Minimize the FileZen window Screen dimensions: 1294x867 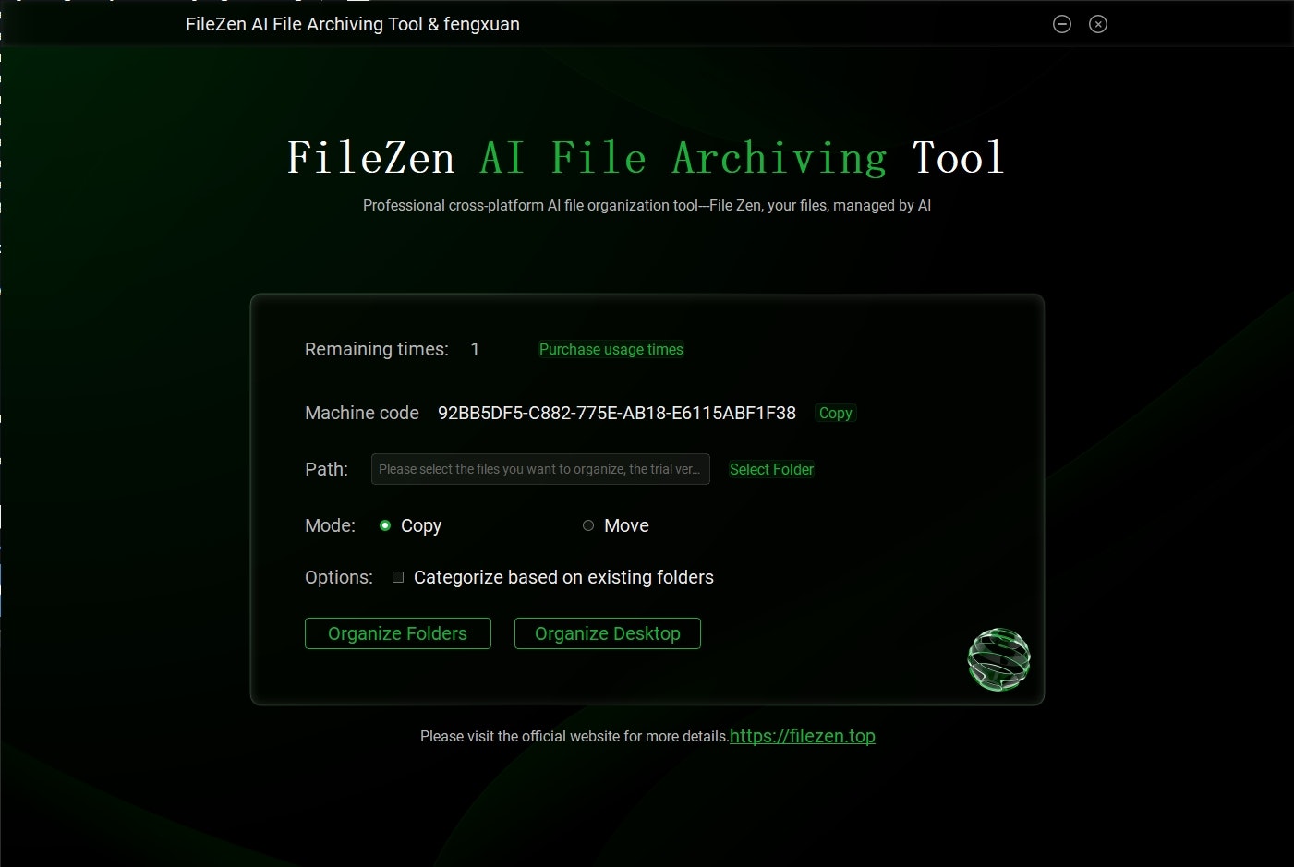coord(1061,24)
